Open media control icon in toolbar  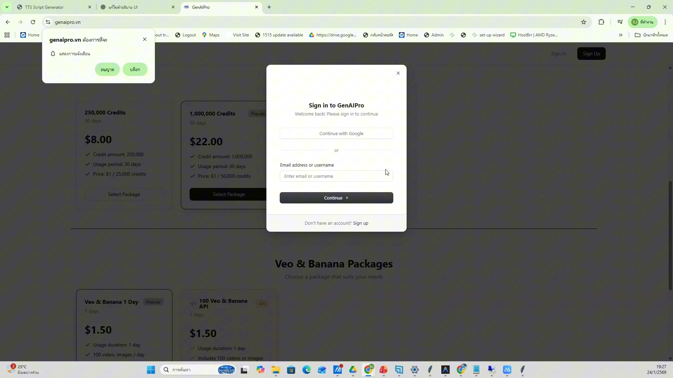point(620,22)
